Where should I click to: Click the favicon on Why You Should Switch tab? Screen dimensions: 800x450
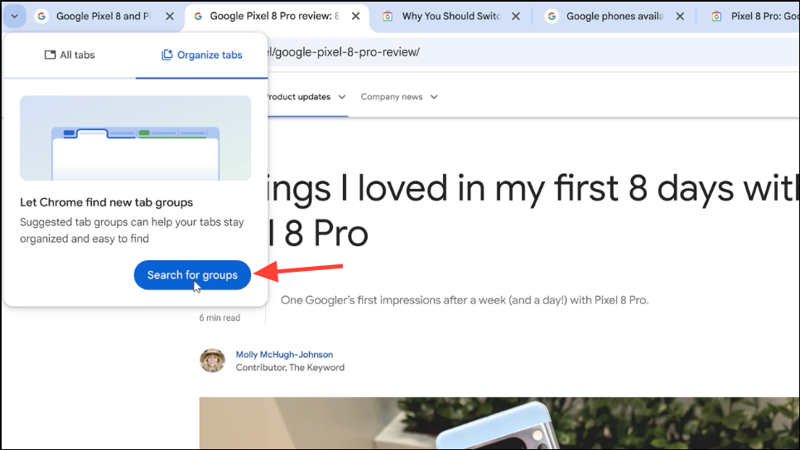point(388,17)
